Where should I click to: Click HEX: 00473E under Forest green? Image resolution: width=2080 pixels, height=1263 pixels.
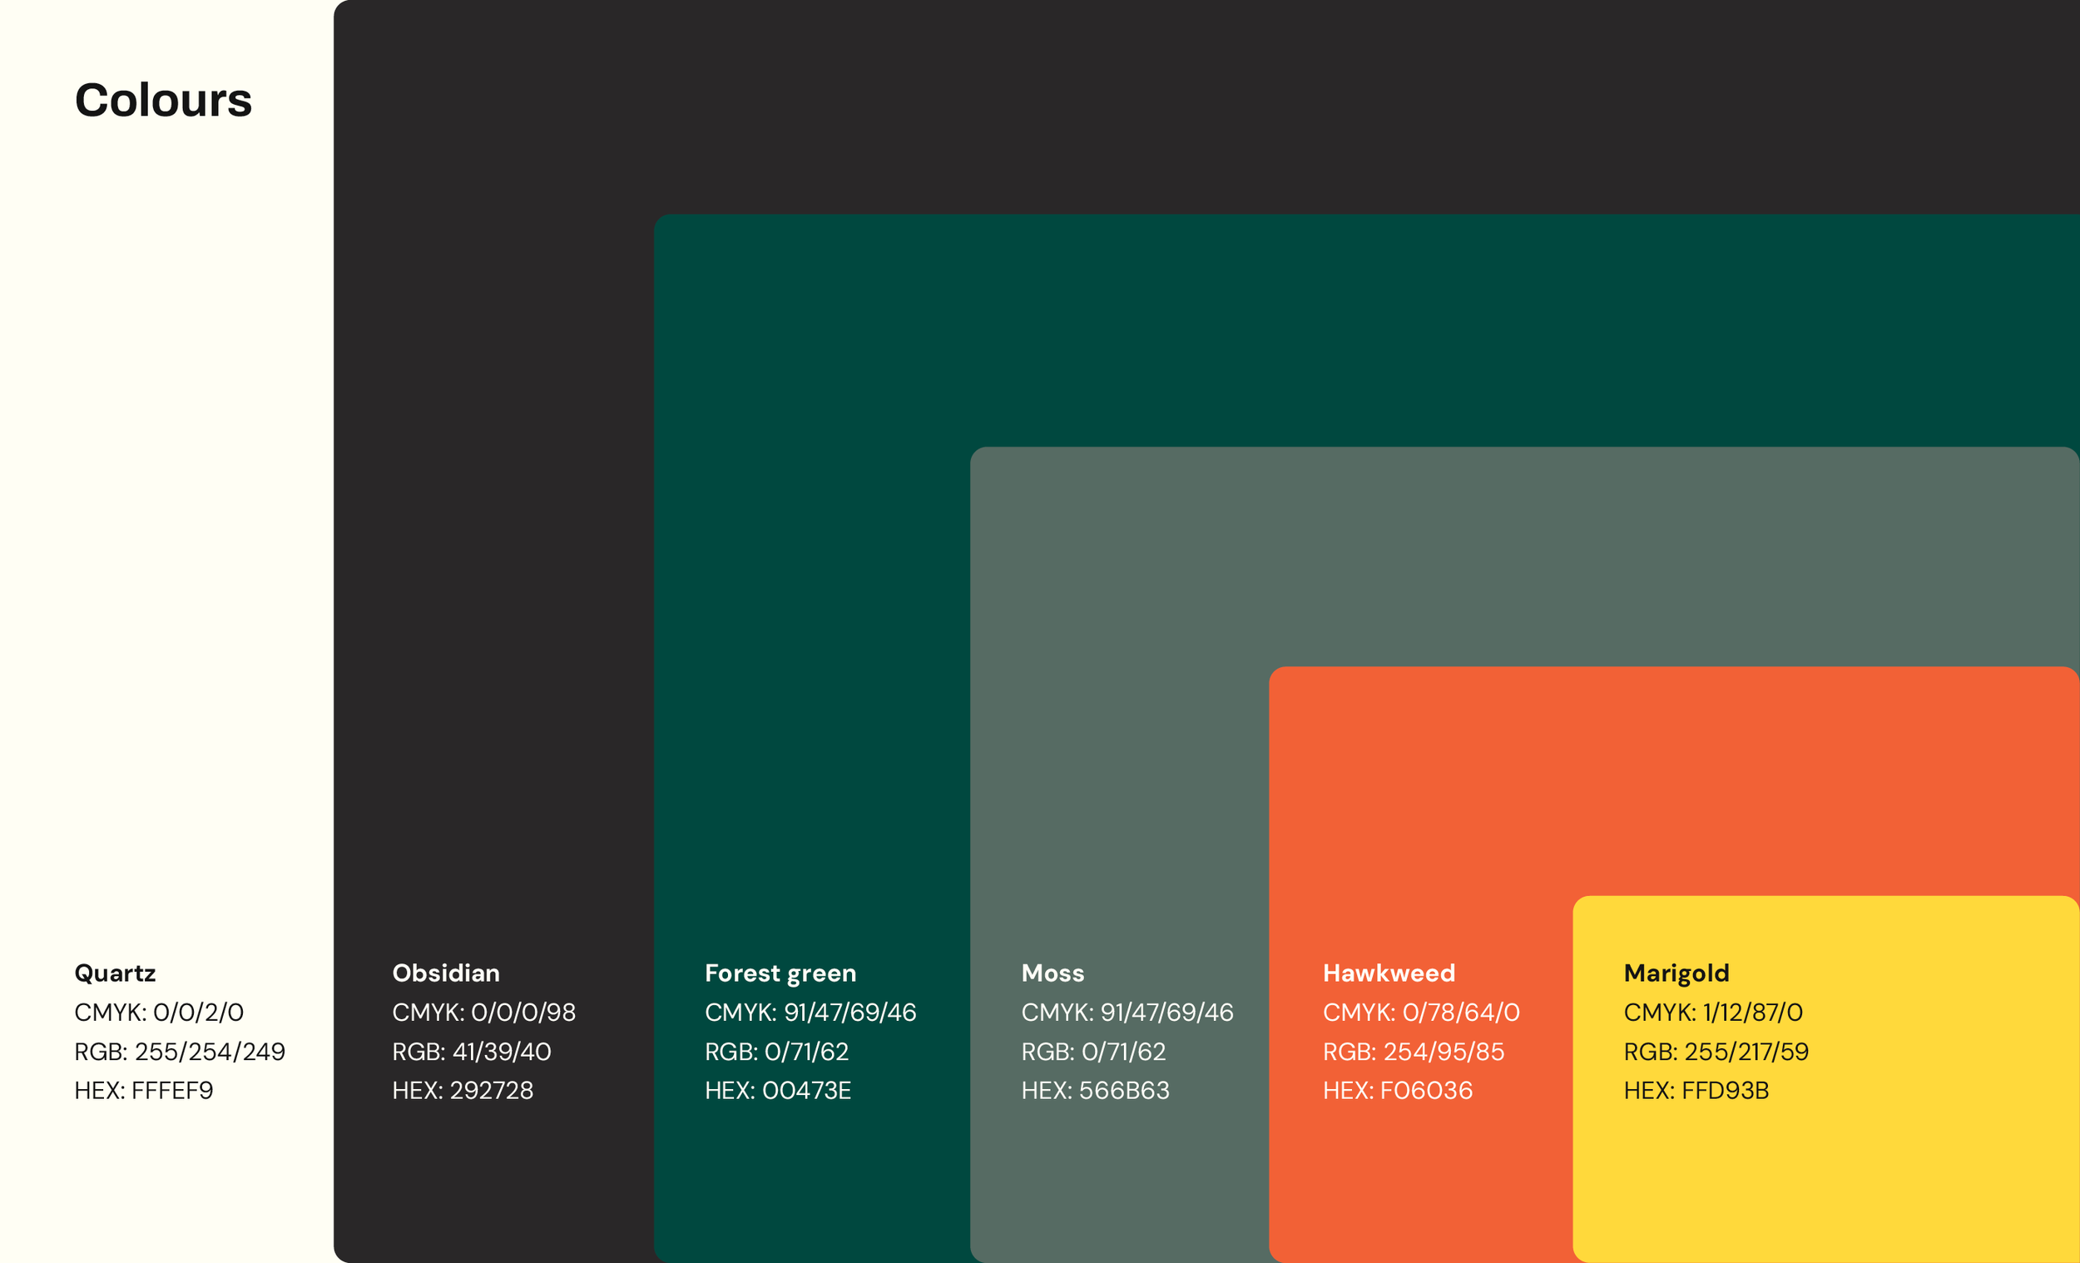coord(777,1090)
